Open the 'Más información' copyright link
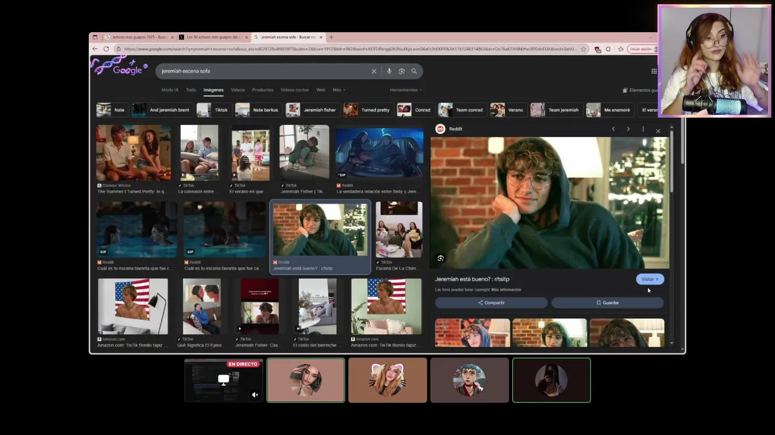 coord(506,290)
